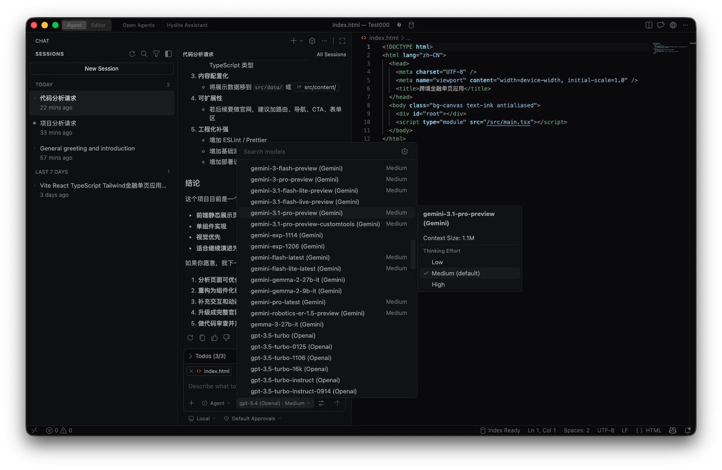
Task: Send the message with the up arrow
Action: (338, 403)
